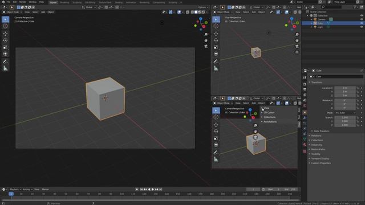Select the Measure tool in main viewport

click(x=5, y=68)
